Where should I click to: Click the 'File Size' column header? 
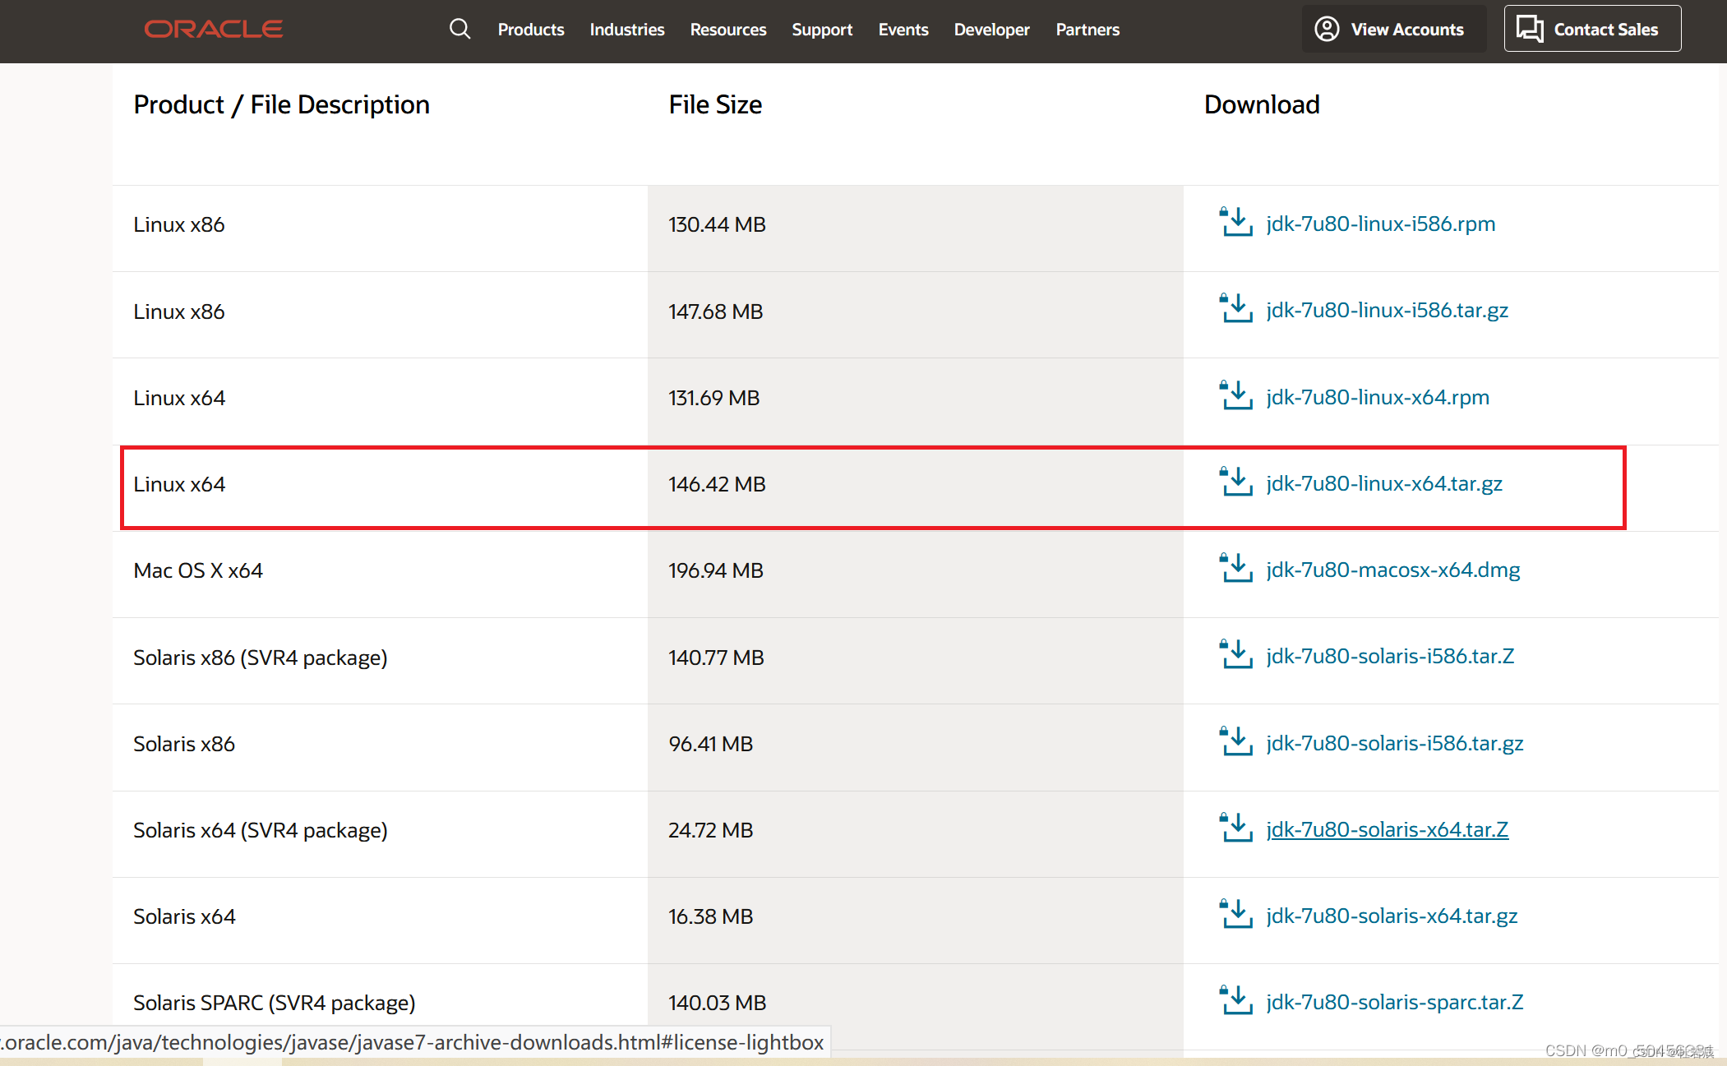(715, 104)
